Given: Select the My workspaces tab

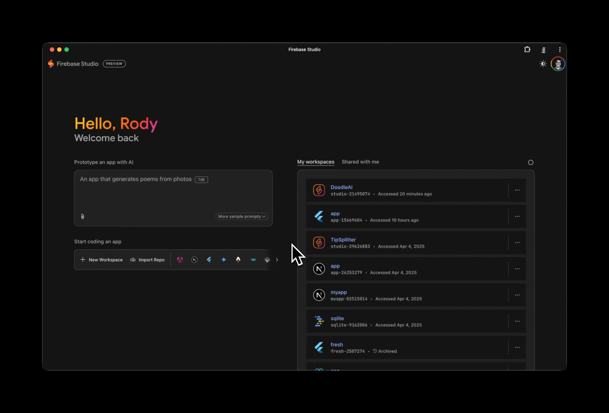Looking at the screenshot, I should [x=316, y=162].
